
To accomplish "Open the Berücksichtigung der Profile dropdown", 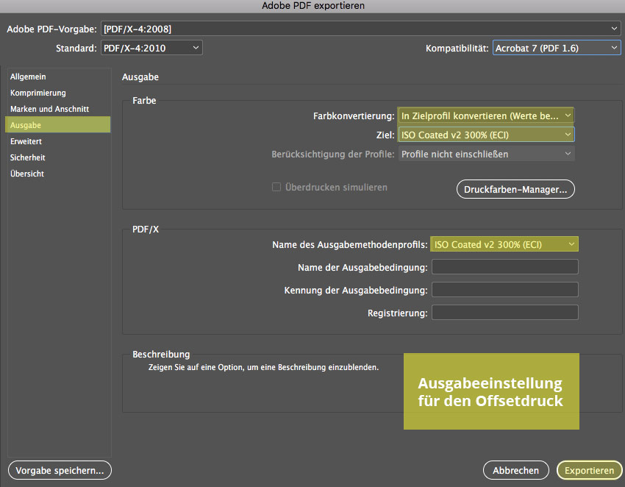I will [x=486, y=154].
